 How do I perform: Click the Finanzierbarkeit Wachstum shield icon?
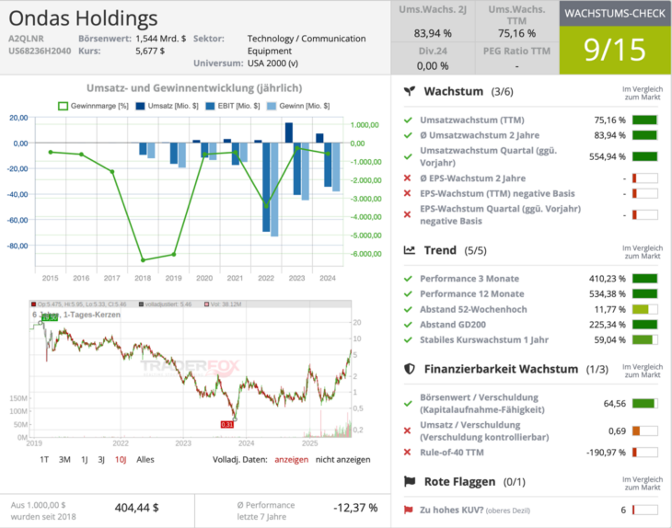(x=410, y=369)
